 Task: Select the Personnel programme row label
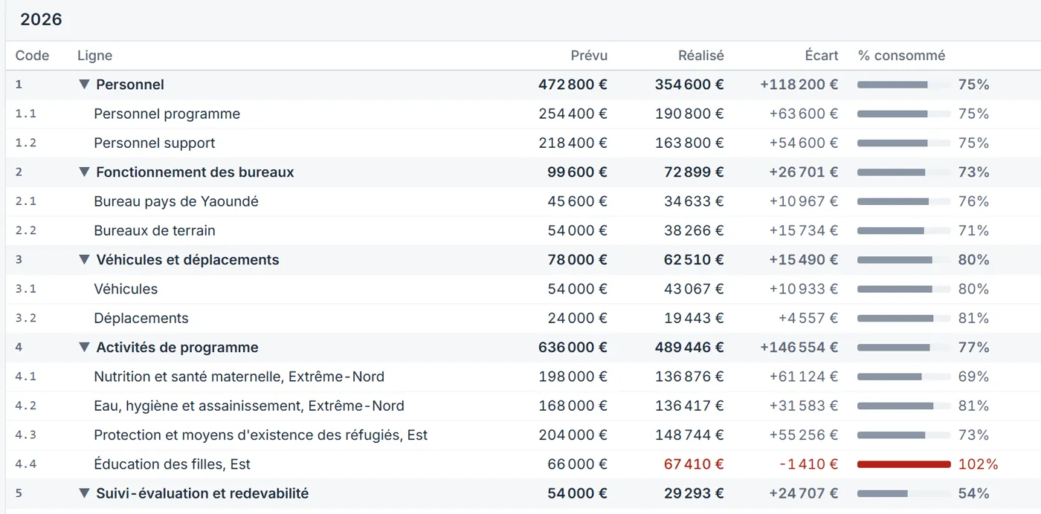[167, 114]
